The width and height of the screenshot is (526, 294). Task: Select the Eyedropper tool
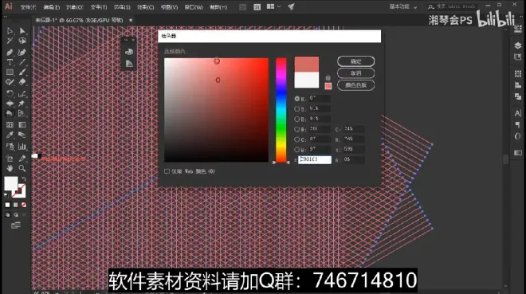(10, 135)
